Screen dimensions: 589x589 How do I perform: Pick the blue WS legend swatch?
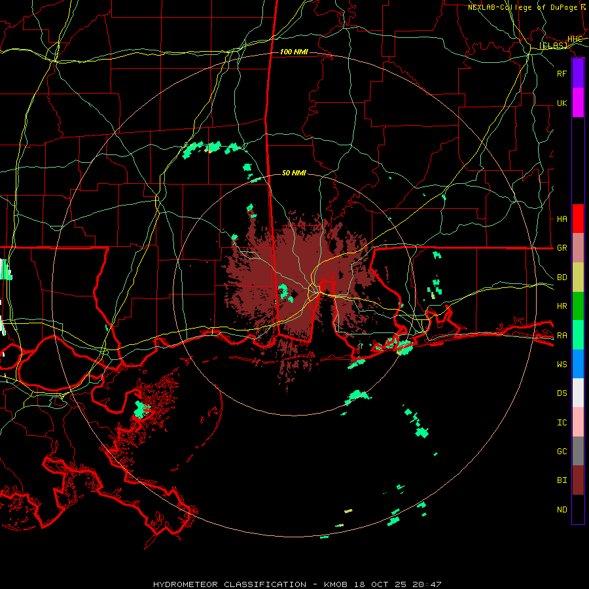(x=578, y=364)
